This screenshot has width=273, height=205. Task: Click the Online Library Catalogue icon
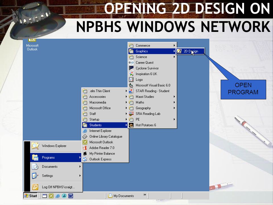point(85,136)
